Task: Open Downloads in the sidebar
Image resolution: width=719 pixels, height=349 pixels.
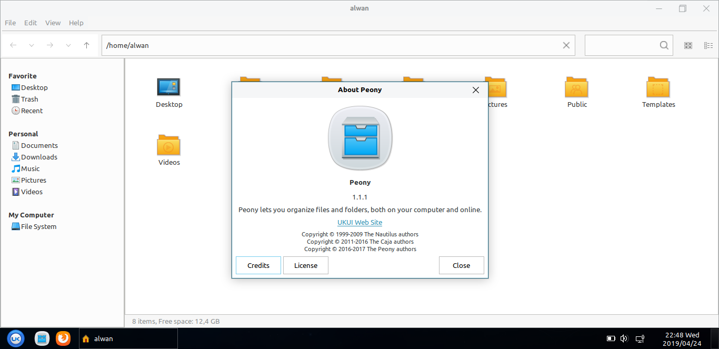Action: [x=35, y=157]
